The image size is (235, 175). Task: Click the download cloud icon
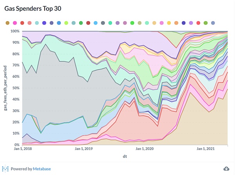coord(226,169)
